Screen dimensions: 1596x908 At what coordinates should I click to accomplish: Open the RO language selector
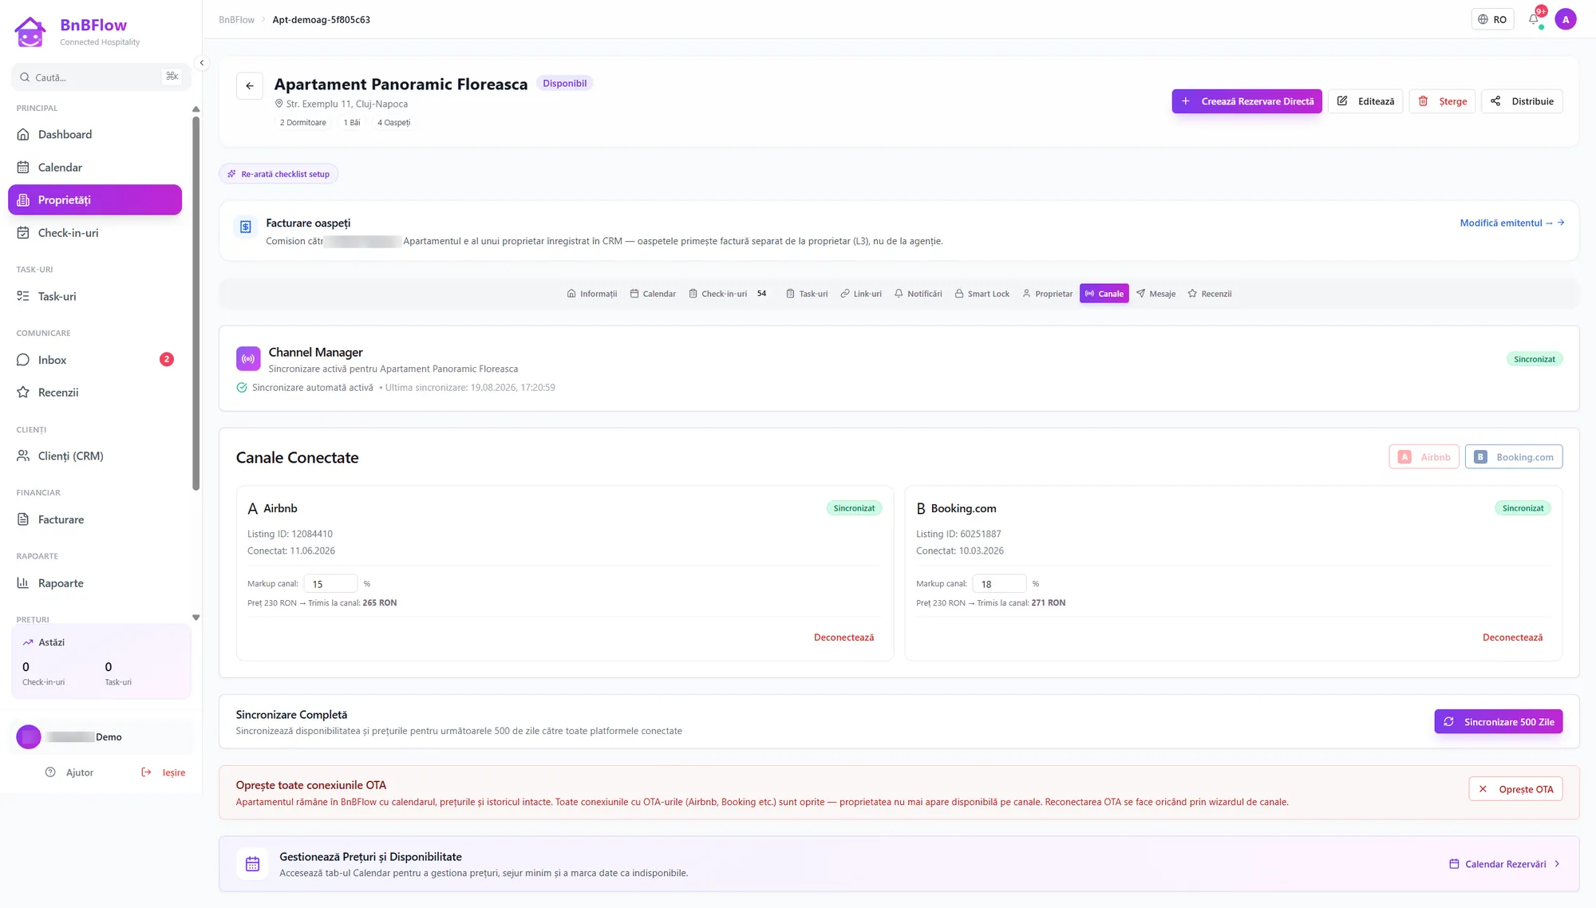pyautogui.click(x=1492, y=19)
